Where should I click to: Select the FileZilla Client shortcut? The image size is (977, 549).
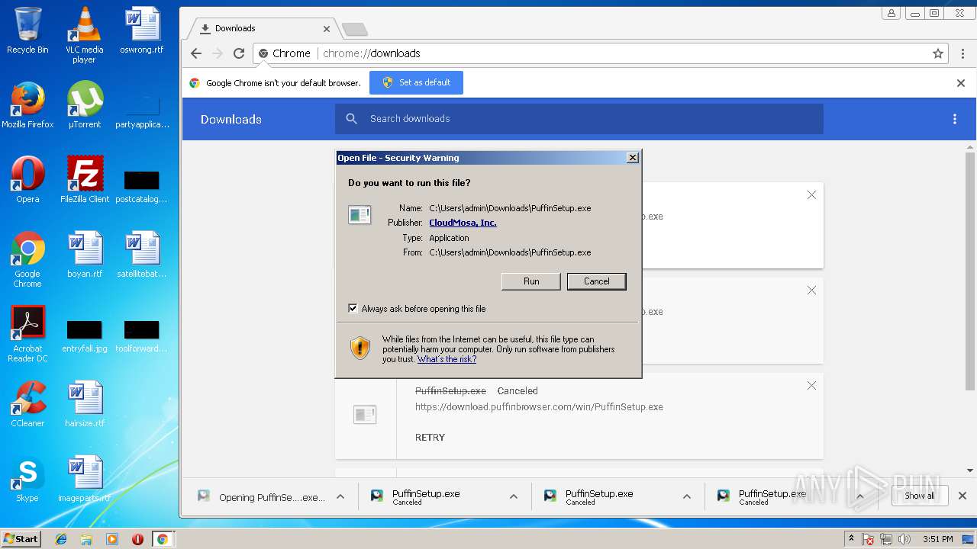[84, 180]
